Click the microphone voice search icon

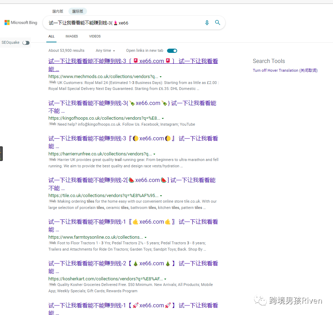(x=207, y=23)
